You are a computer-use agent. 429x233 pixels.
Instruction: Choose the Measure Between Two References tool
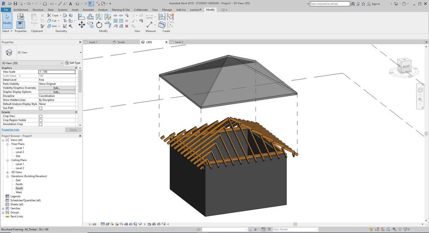tap(149, 25)
